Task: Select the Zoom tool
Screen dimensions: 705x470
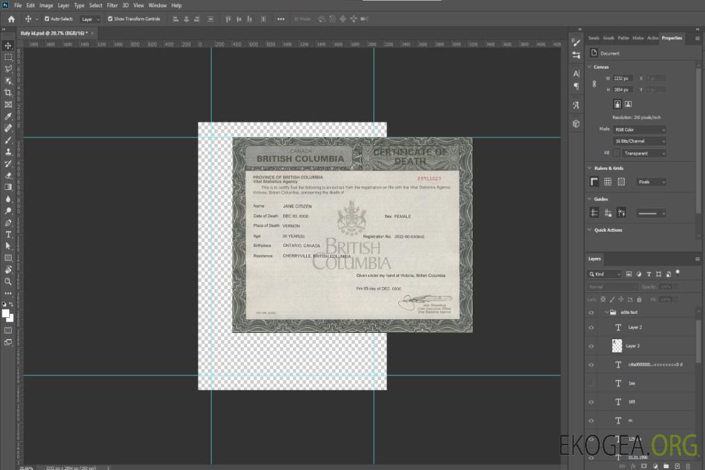Action: (x=8, y=281)
